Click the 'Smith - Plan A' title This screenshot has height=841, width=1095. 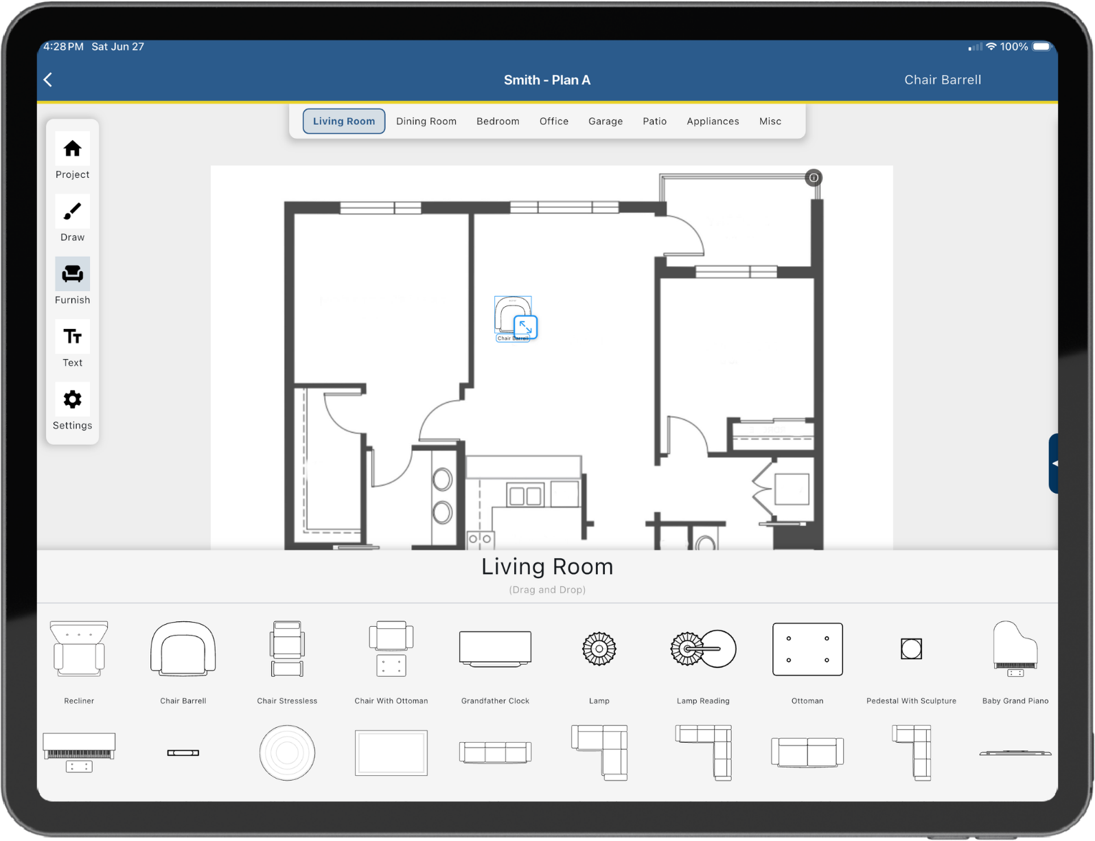coord(547,80)
